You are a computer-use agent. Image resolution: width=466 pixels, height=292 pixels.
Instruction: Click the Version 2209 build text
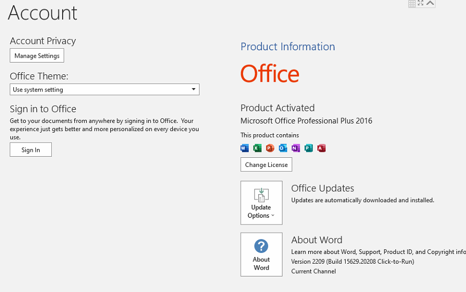[x=353, y=262]
